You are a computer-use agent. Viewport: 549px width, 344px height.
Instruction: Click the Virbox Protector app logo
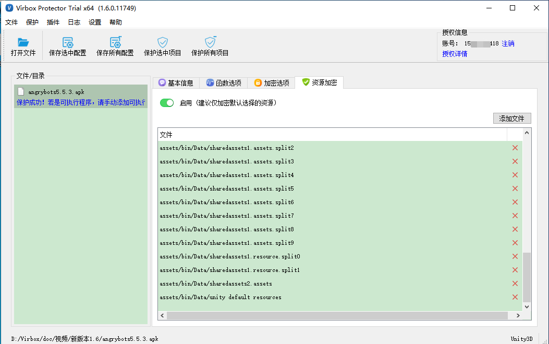[9, 8]
